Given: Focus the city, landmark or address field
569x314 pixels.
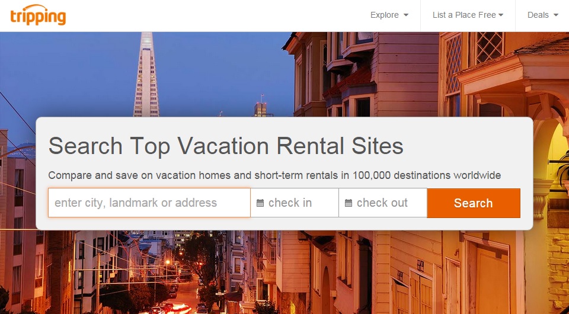Looking at the screenshot, I should [x=149, y=203].
